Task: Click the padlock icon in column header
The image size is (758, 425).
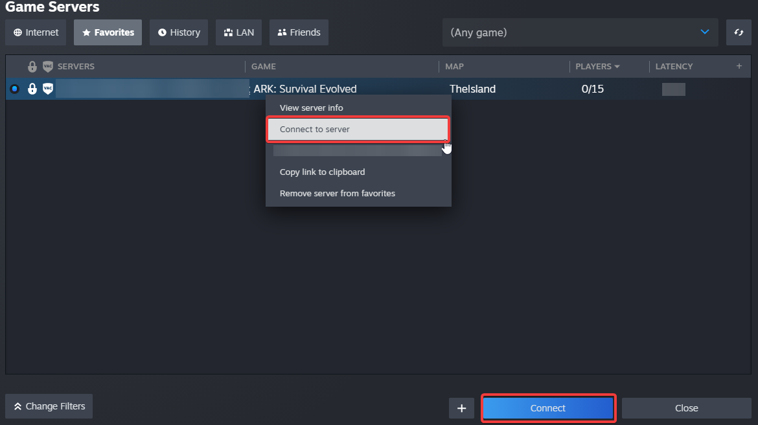Action: click(32, 67)
